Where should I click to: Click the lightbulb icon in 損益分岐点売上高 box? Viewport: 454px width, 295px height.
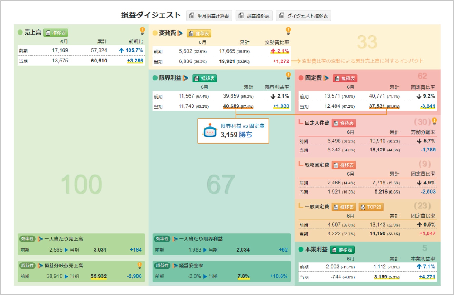[x=140, y=265]
